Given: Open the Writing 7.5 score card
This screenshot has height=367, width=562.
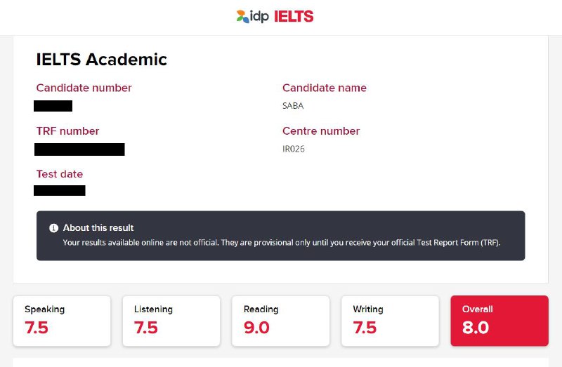Looking at the screenshot, I should point(391,321).
